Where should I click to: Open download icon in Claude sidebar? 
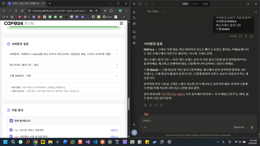coord(134,124)
